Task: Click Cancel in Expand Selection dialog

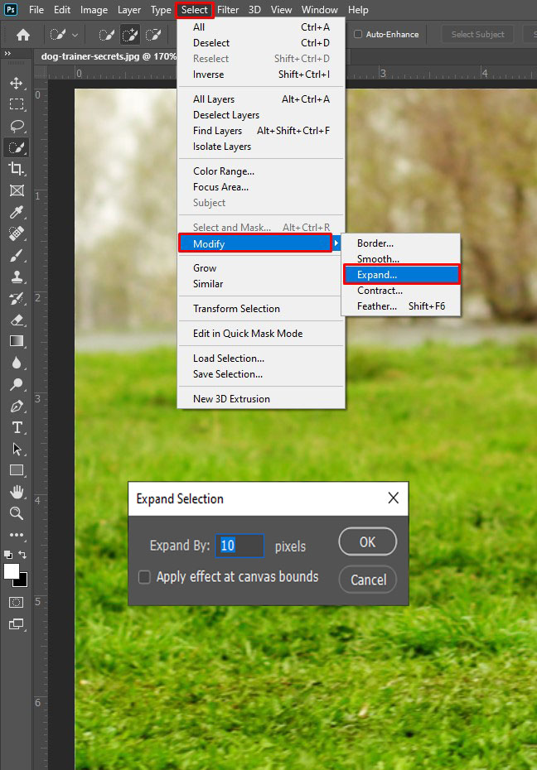Action: pos(368,580)
